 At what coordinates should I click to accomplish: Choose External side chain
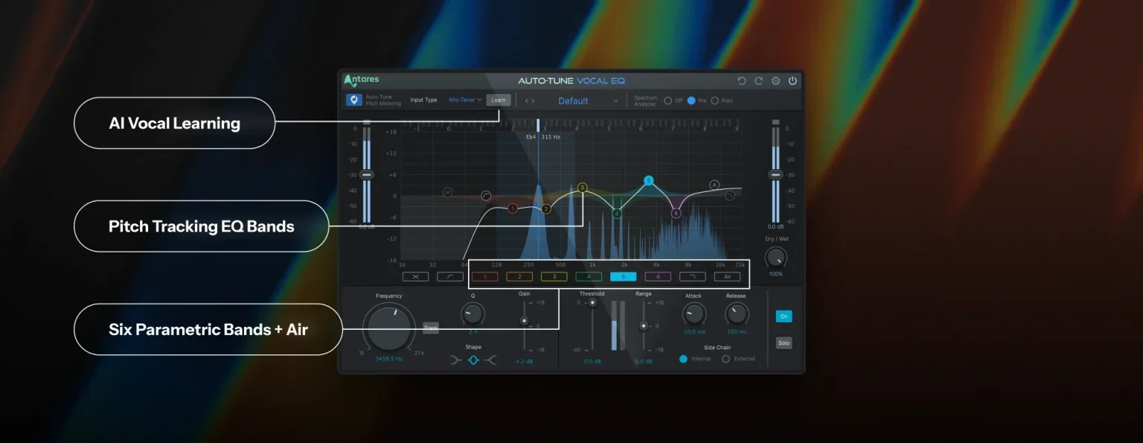pyautogui.click(x=726, y=359)
